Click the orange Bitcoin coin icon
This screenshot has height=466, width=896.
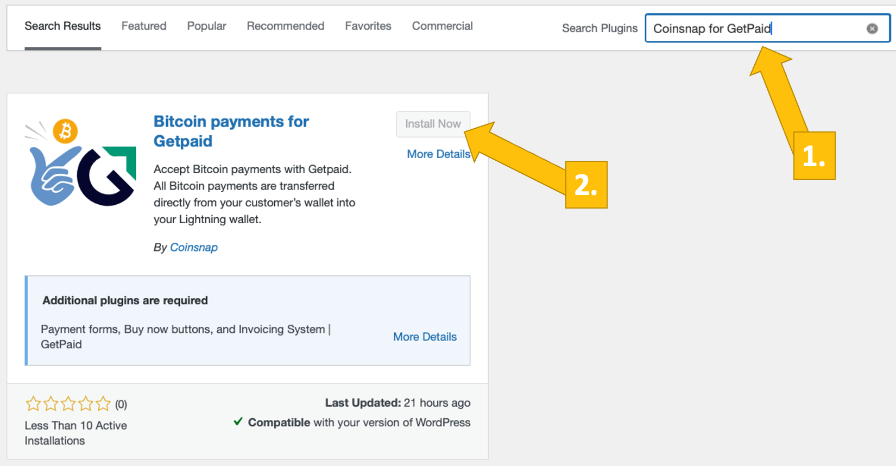click(x=65, y=131)
